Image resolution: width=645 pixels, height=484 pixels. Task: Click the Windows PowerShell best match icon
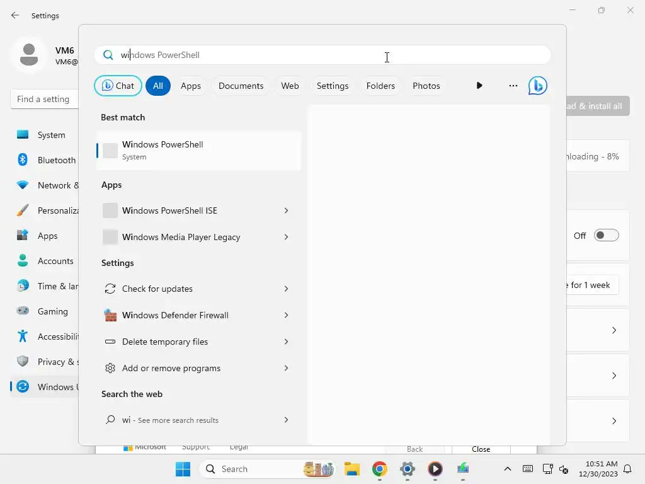[x=110, y=150]
